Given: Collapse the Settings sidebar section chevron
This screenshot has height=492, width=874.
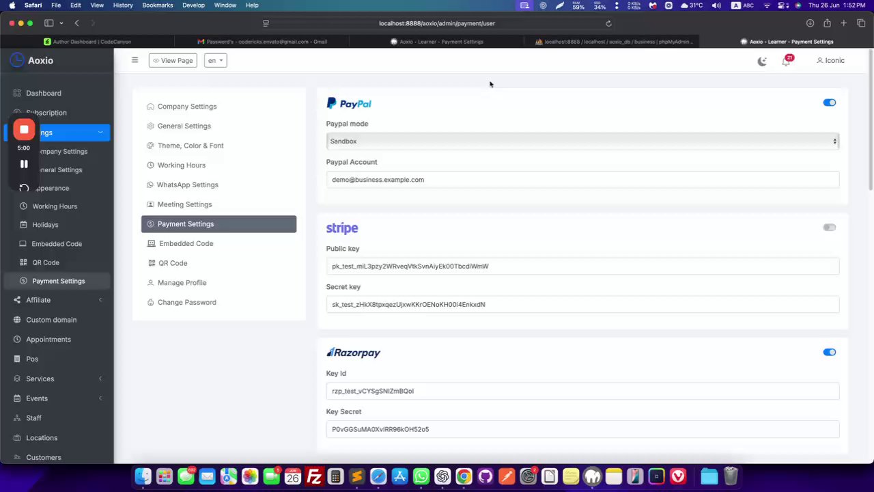Looking at the screenshot, I should [100, 133].
